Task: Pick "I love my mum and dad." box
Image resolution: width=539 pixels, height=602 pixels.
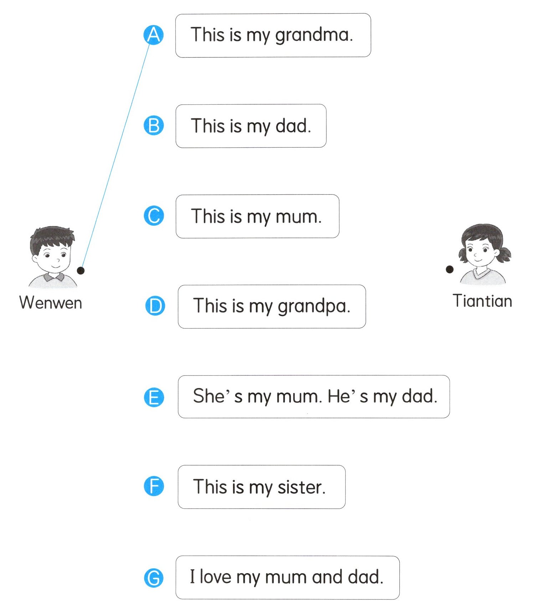Action: (x=287, y=577)
